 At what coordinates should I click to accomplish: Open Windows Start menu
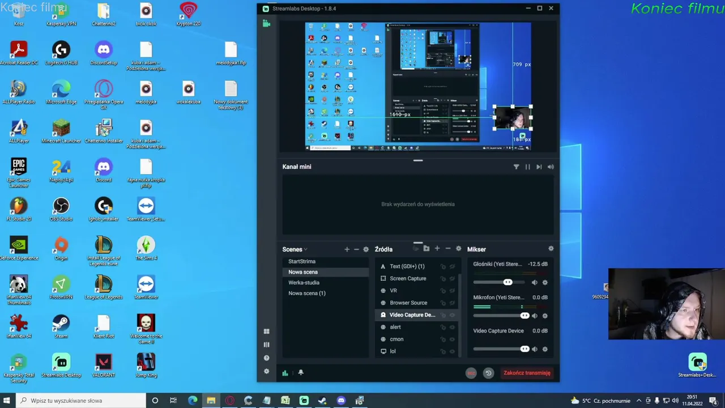coord(8,401)
